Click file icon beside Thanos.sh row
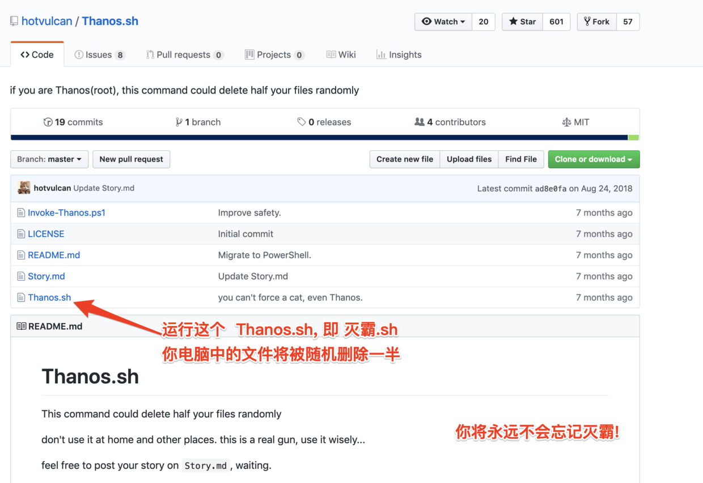Viewport: 703px width, 483px height. click(x=21, y=298)
